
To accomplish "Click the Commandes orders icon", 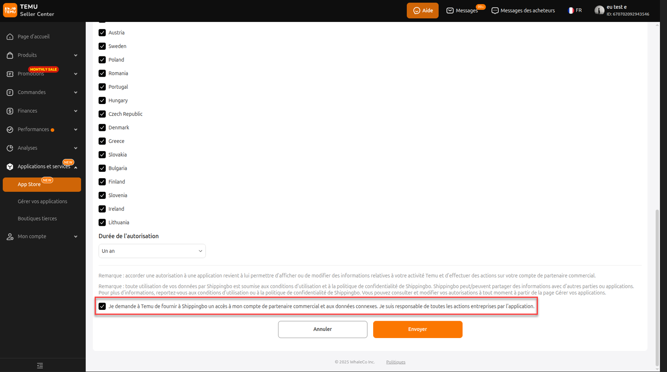I will (10, 92).
